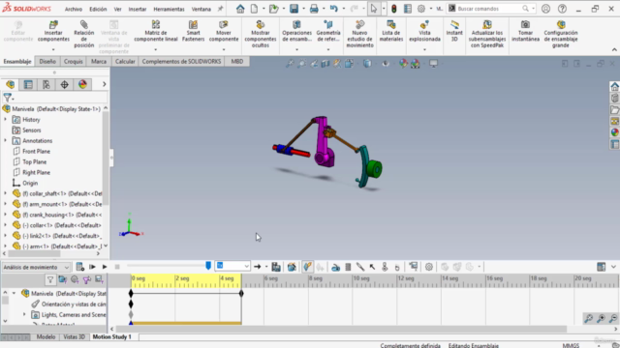Expand Lights, Cameras and Scene node
The width and height of the screenshot is (620, 348).
pos(24,314)
